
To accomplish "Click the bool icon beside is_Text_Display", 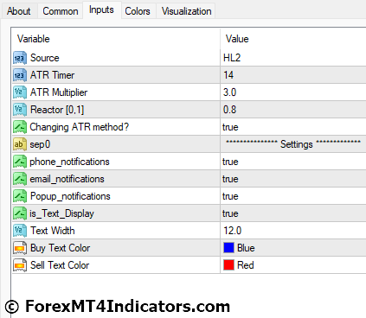I will click(20, 213).
